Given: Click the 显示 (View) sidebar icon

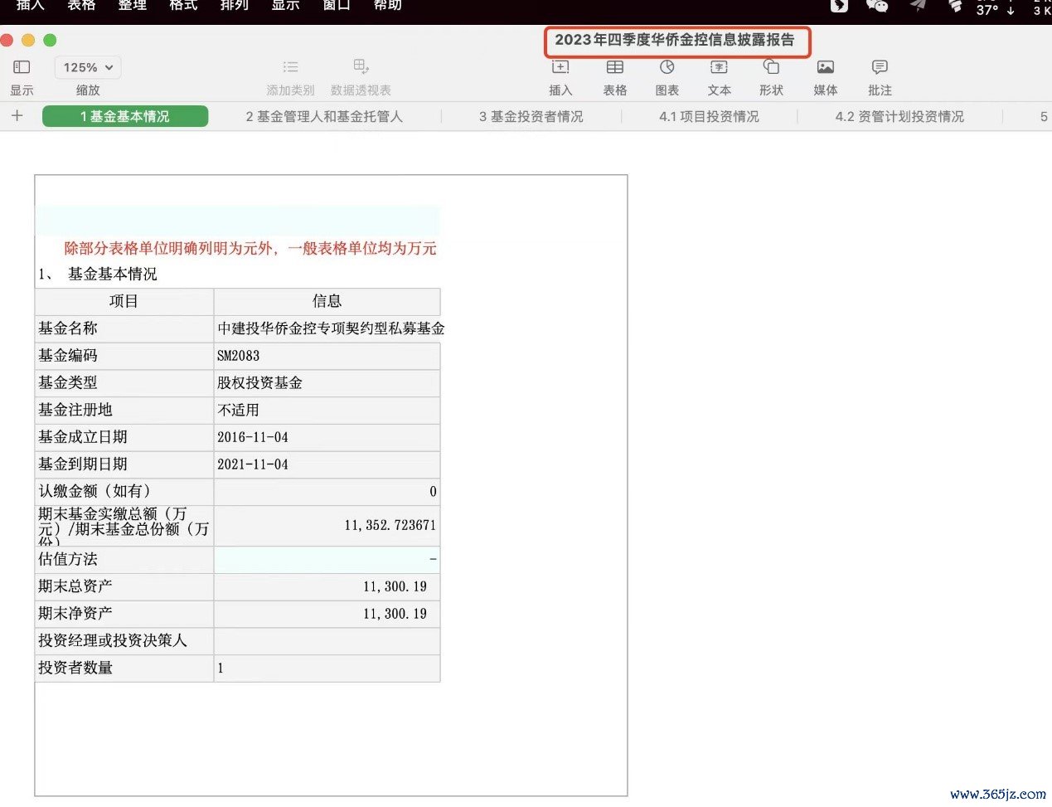Looking at the screenshot, I should click(22, 67).
